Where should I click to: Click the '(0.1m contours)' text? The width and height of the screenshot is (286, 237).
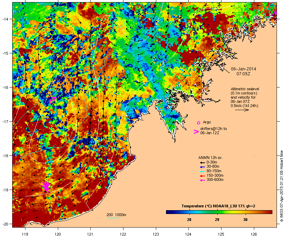click(244, 93)
